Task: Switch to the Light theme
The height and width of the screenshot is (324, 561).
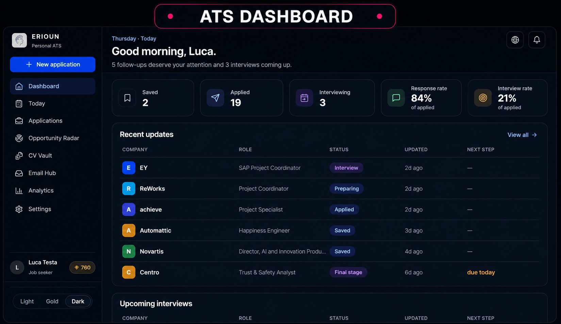Action: [27, 301]
